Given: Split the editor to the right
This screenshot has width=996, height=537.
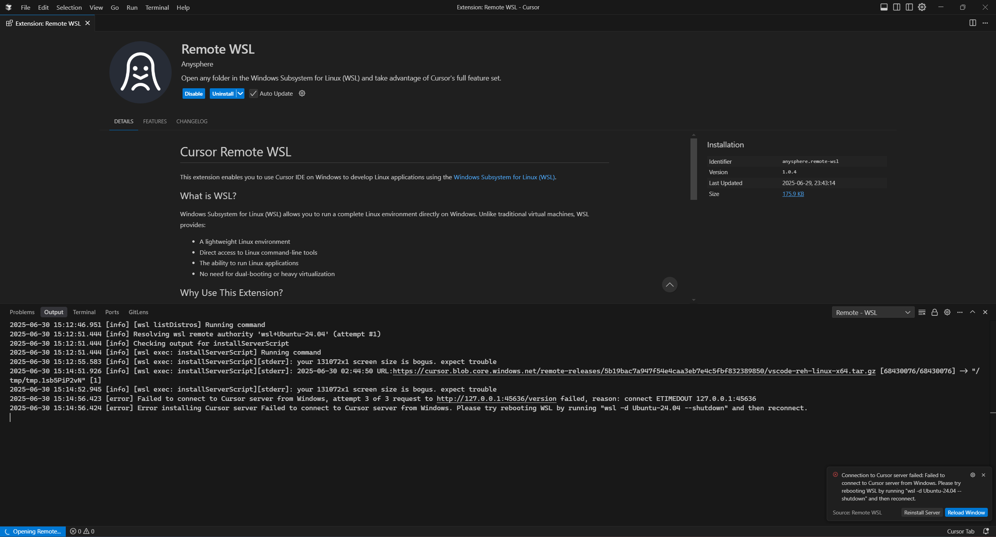Looking at the screenshot, I should [x=973, y=23].
